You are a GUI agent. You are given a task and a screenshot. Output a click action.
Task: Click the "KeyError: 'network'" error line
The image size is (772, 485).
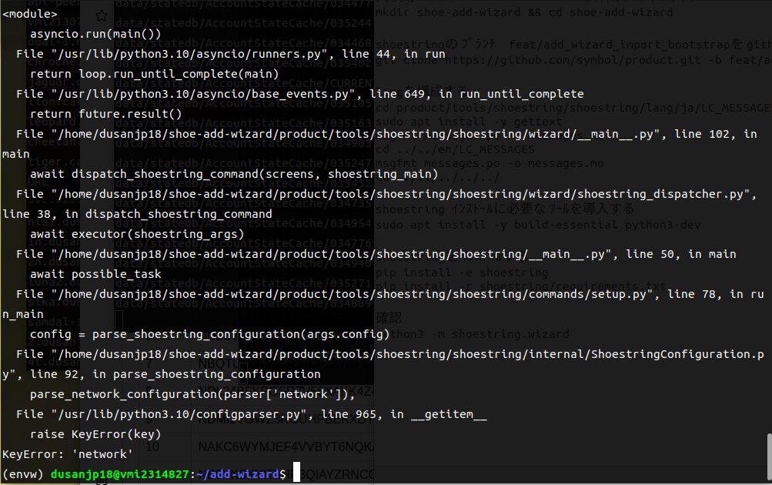pyautogui.click(x=68, y=454)
